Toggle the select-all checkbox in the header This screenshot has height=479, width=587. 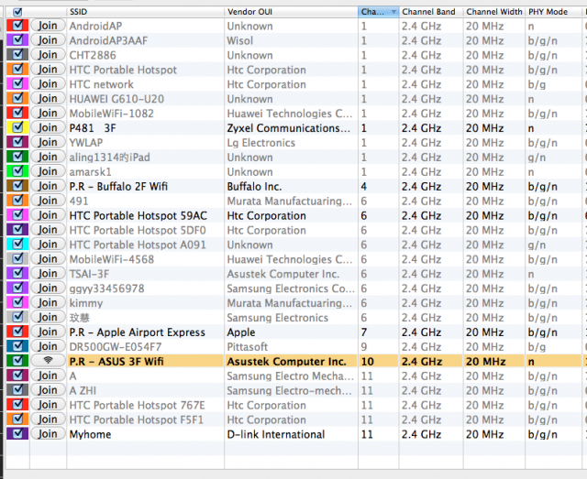point(17,12)
